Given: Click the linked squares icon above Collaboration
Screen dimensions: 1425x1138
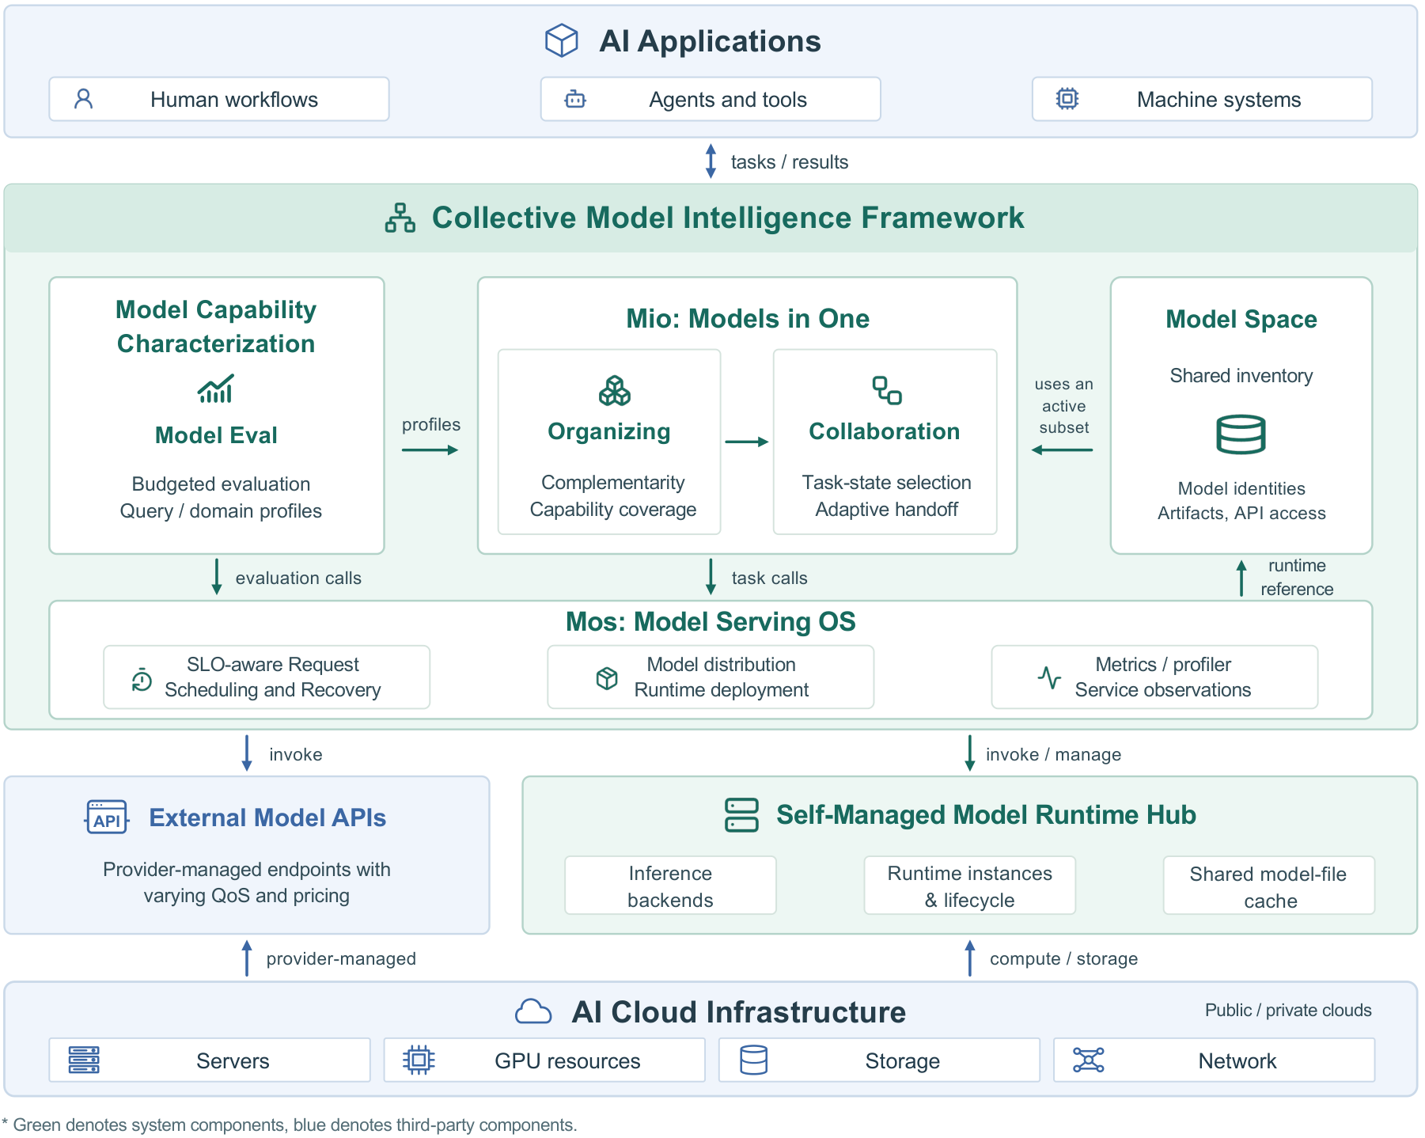Looking at the screenshot, I should coord(887,390).
